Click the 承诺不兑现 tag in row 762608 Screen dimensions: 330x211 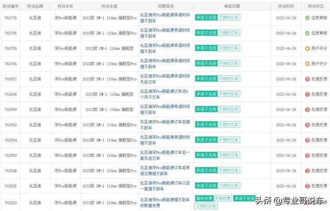(x=206, y=94)
